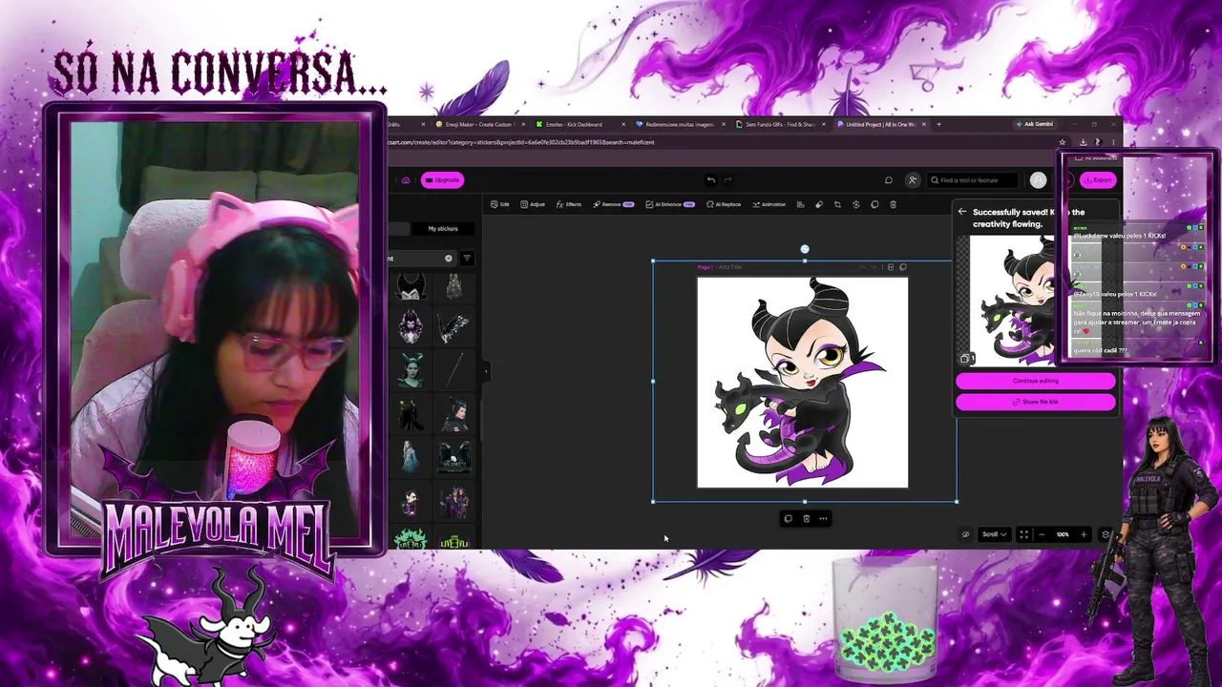The image size is (1222, 687).
Task: Select the Maleficent chibi image on canvas
Action: tap(803, 382)
